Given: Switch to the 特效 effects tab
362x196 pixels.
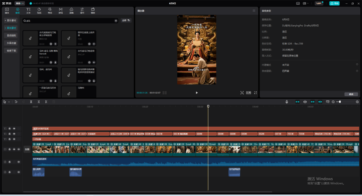Looking at the screenshot, I should point(50,11).
